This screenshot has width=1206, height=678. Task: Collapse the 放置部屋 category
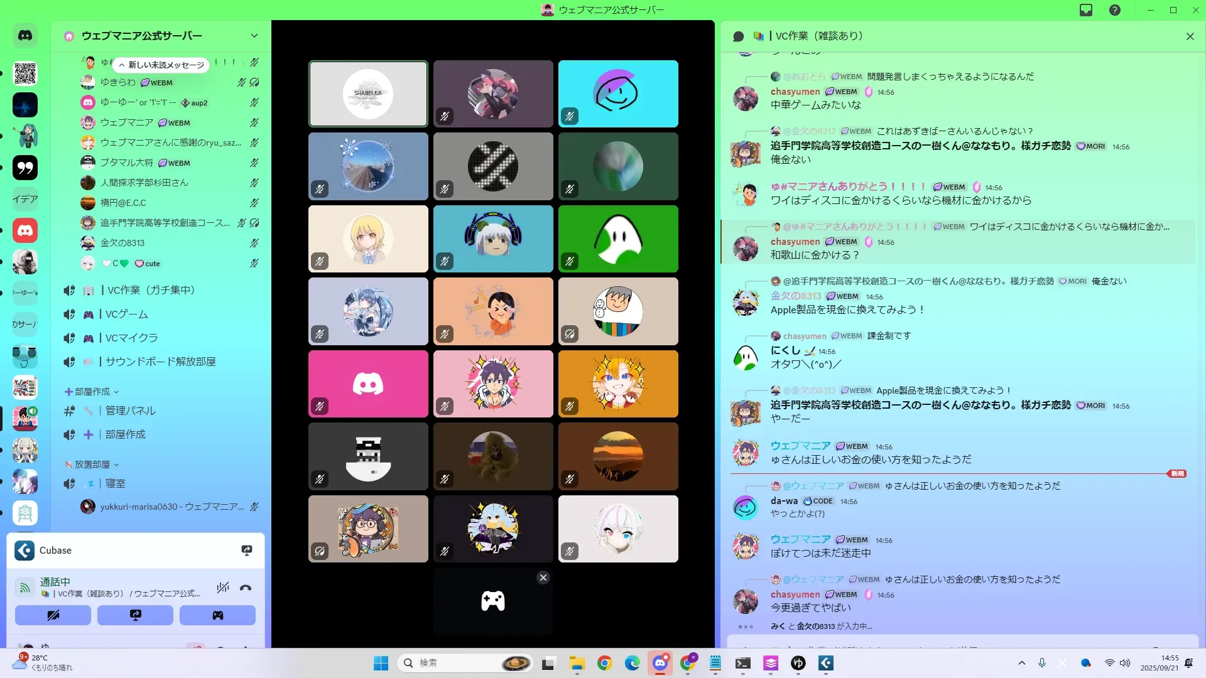[92, 465]
